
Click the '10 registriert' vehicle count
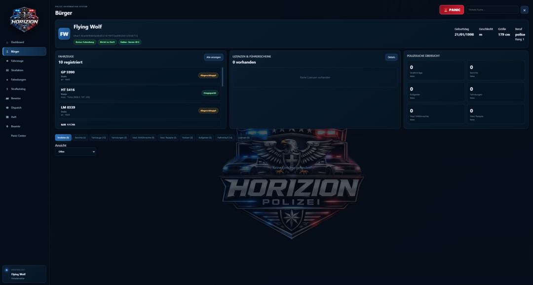tap(71, 63)
